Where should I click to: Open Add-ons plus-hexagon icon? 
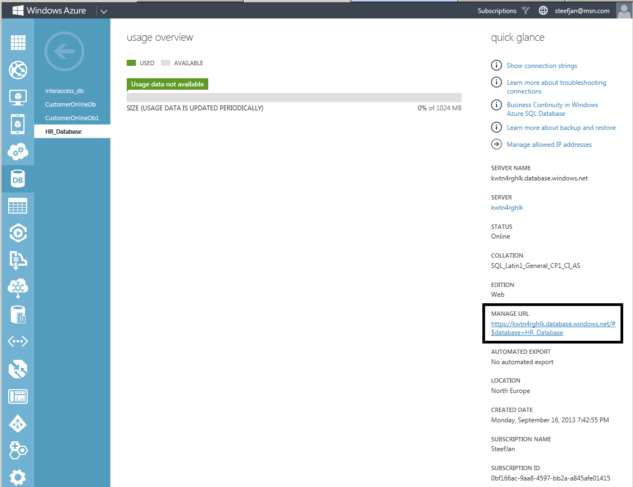pyautogui.click(x=18, y=450)
